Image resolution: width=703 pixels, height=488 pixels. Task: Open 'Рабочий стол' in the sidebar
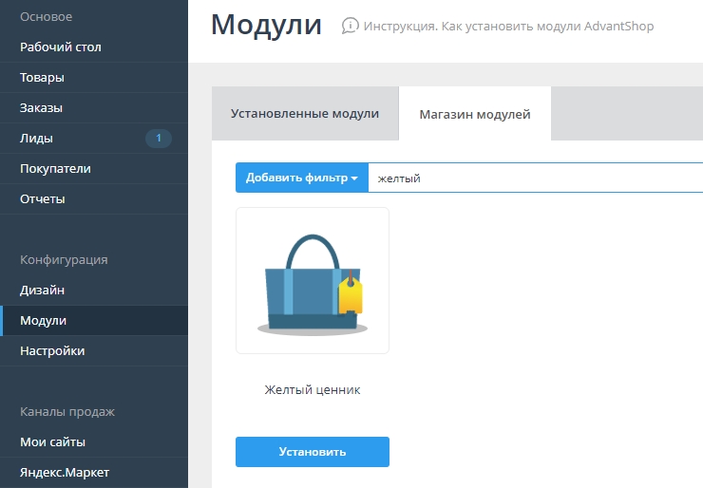(61, 47)
